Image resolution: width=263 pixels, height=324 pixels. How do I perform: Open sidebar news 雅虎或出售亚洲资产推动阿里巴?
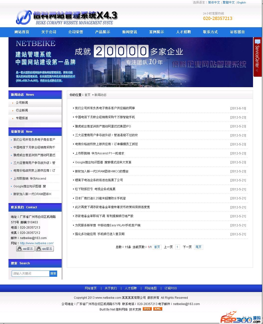(34, 155)
